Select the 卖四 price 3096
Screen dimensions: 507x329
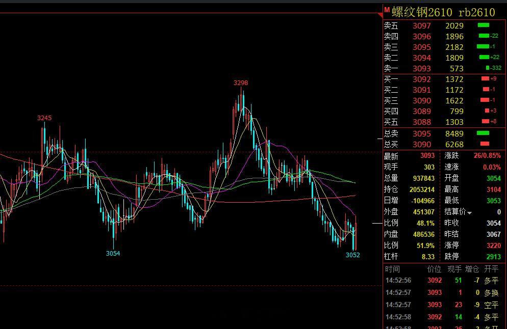pyautogui.click(x=422, y=37)
